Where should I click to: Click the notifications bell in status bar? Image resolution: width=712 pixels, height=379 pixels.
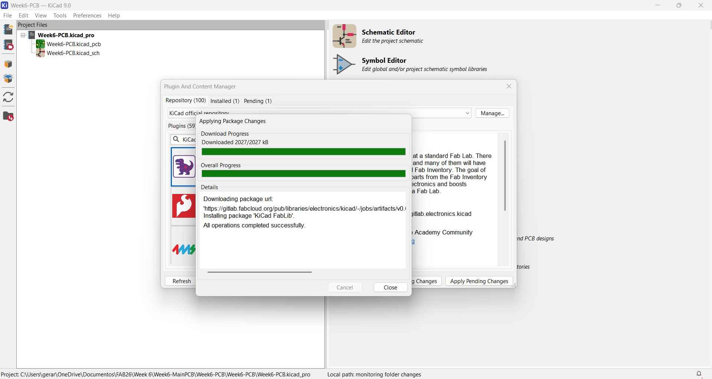pos(699,374)
